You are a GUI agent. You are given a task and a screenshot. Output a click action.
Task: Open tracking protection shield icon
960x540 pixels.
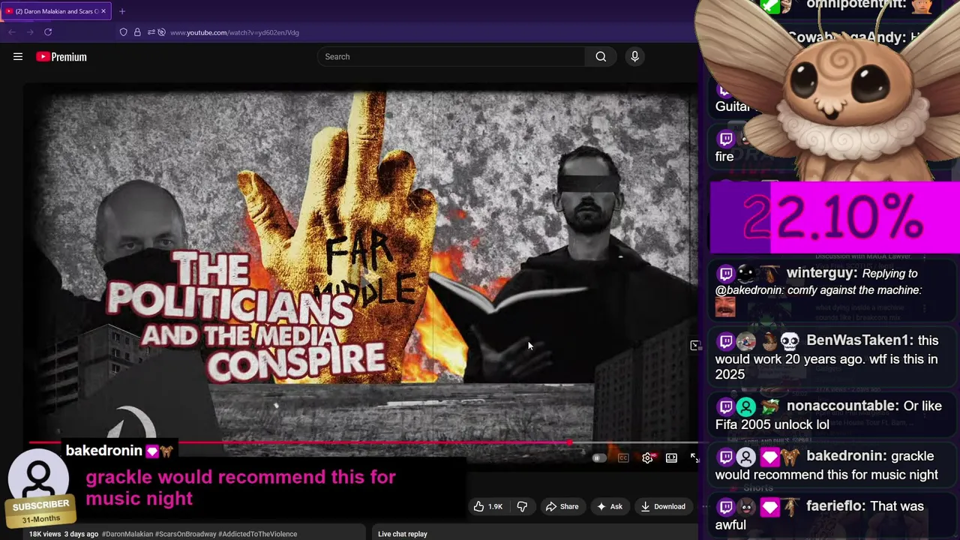(123, 32)
